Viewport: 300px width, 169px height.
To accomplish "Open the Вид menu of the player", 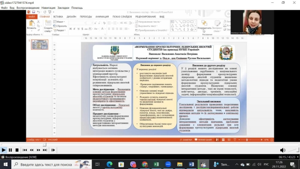I will [x=12, y=8].
